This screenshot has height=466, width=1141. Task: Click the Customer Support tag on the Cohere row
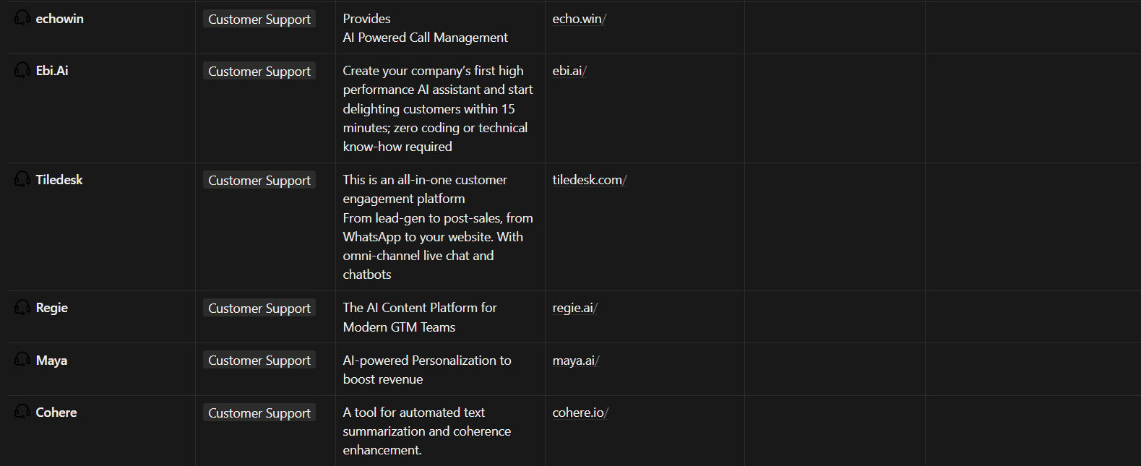[x=259, y=412]
